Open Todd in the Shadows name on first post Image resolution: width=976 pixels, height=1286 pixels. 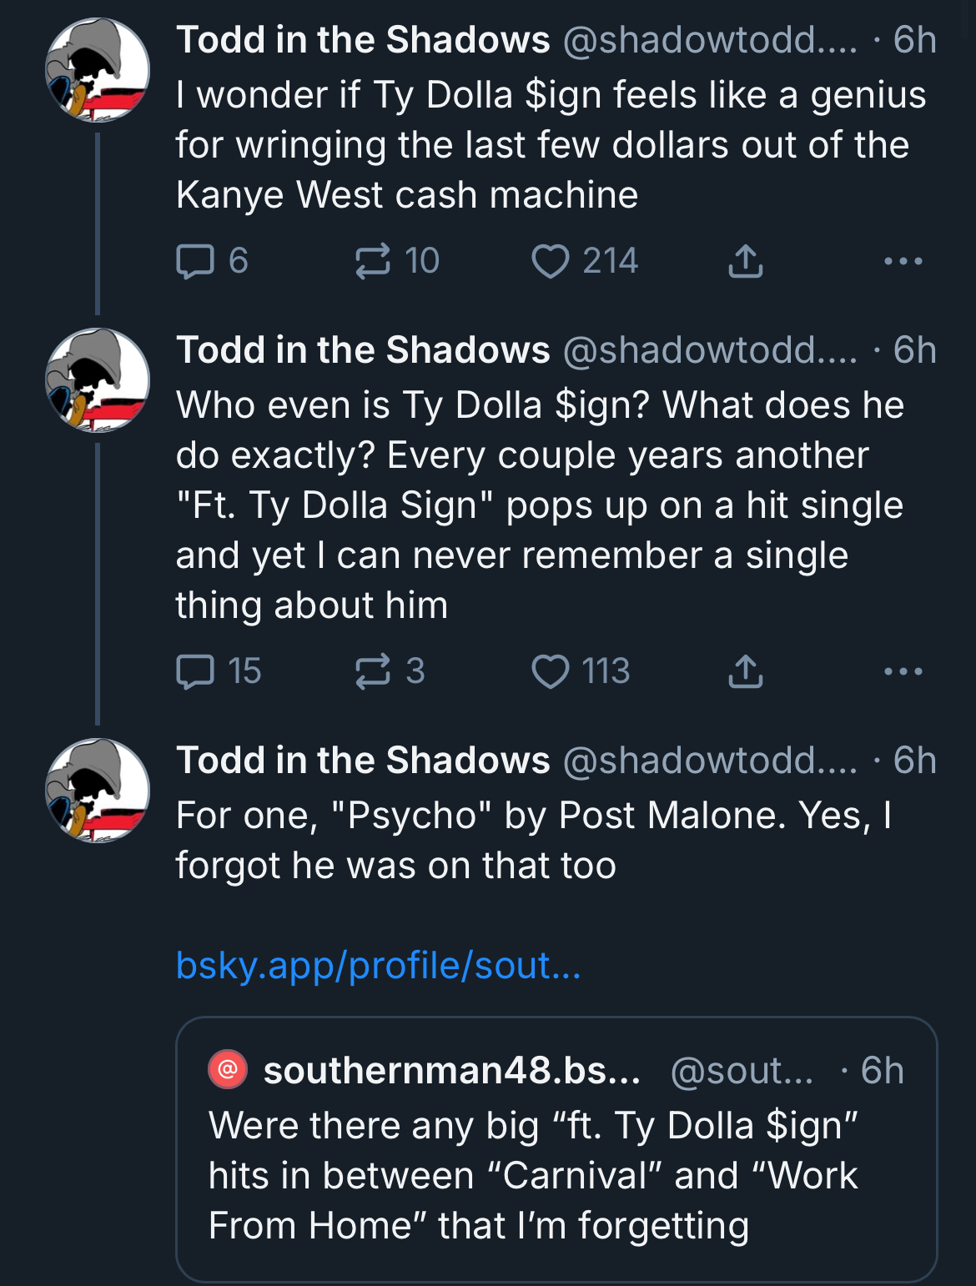tap(363, 40)
